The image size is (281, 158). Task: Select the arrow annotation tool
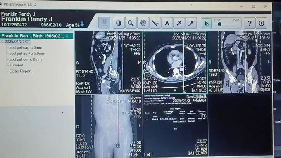(x=179, y=23)
